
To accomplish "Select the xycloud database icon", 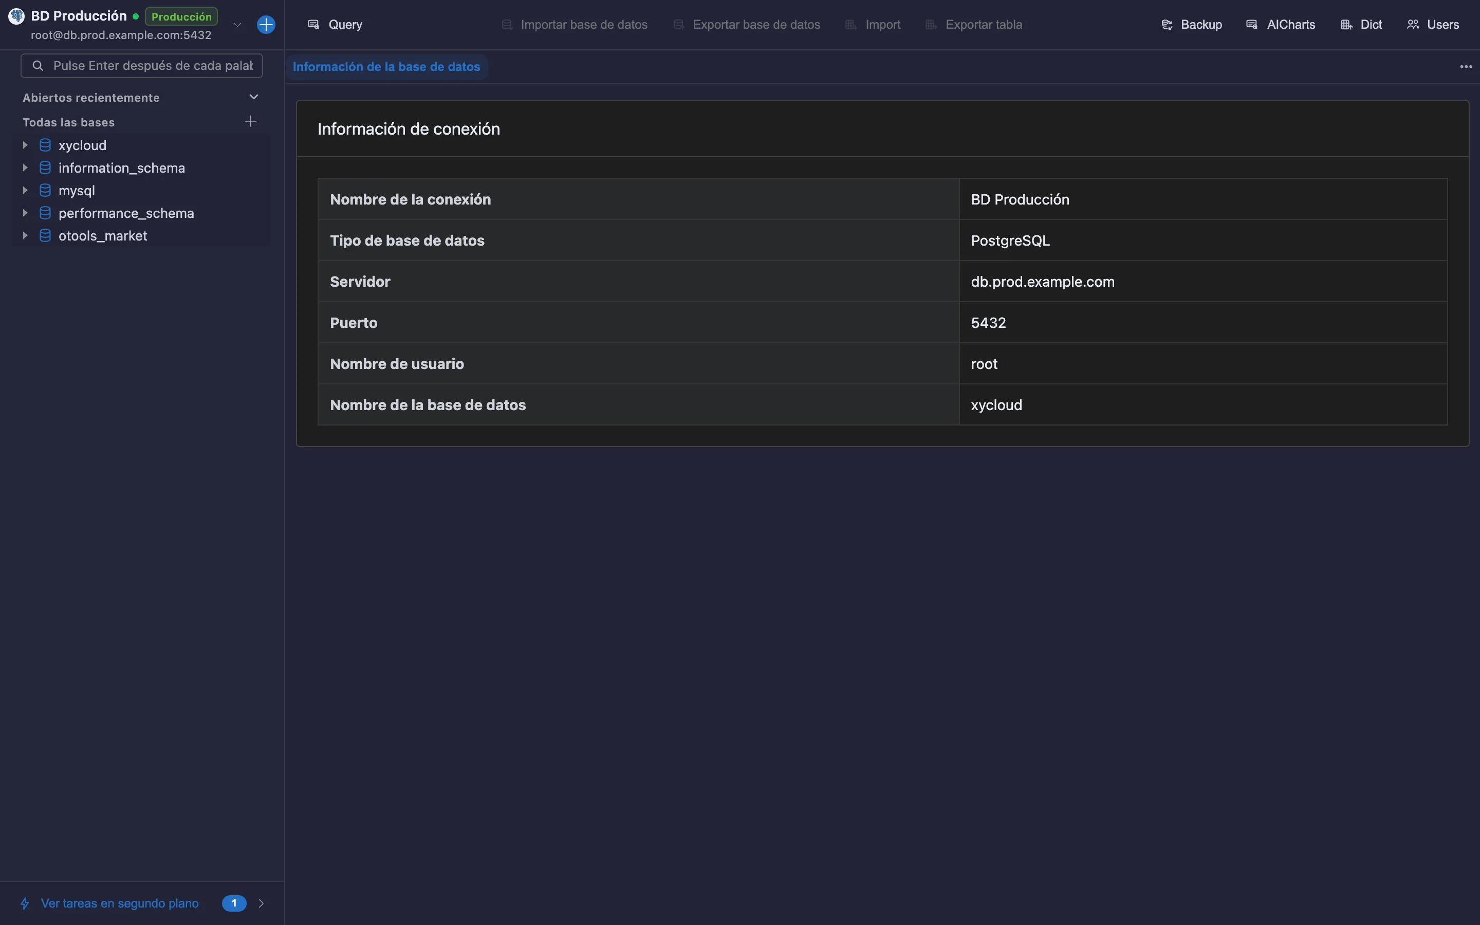I will [45, 145].
